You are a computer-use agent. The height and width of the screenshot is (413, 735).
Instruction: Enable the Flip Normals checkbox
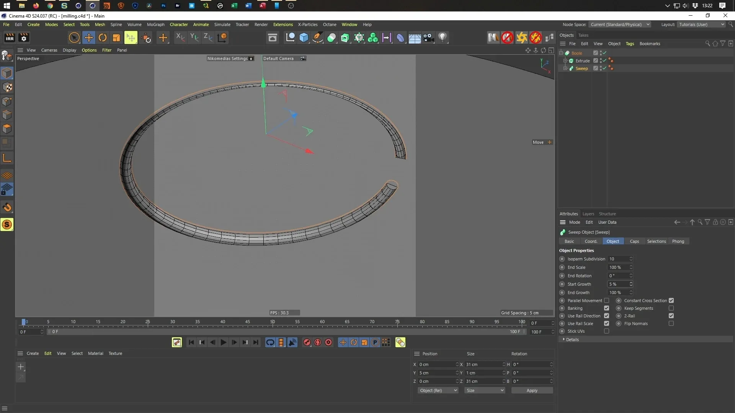pyautogui.click(x=671, y=324)
